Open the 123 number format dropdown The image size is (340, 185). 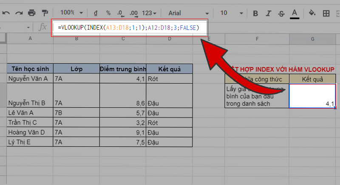(149, 13)
